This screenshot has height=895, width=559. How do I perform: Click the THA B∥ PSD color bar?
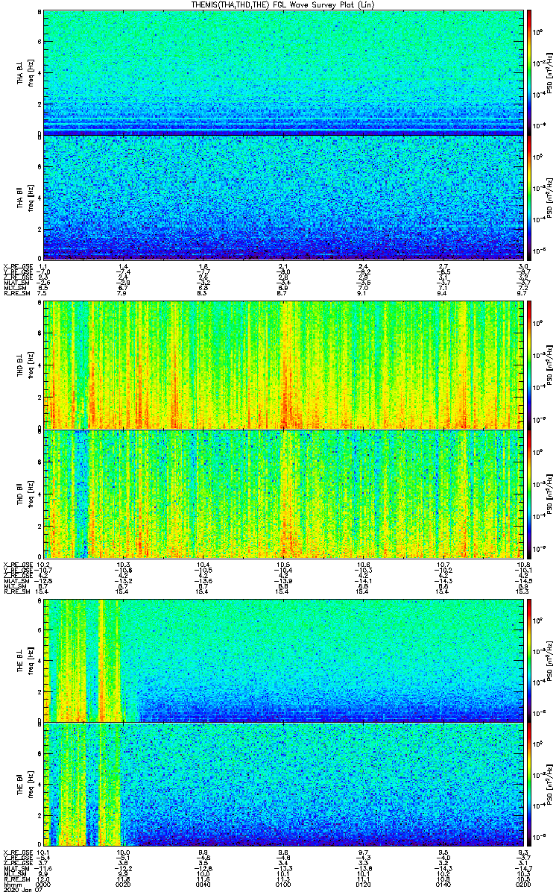point(530,197)
